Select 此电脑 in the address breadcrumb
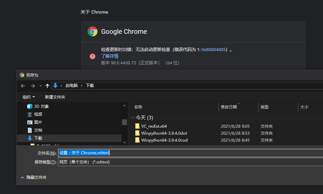 pyautogui.click(x=71, y=86)
